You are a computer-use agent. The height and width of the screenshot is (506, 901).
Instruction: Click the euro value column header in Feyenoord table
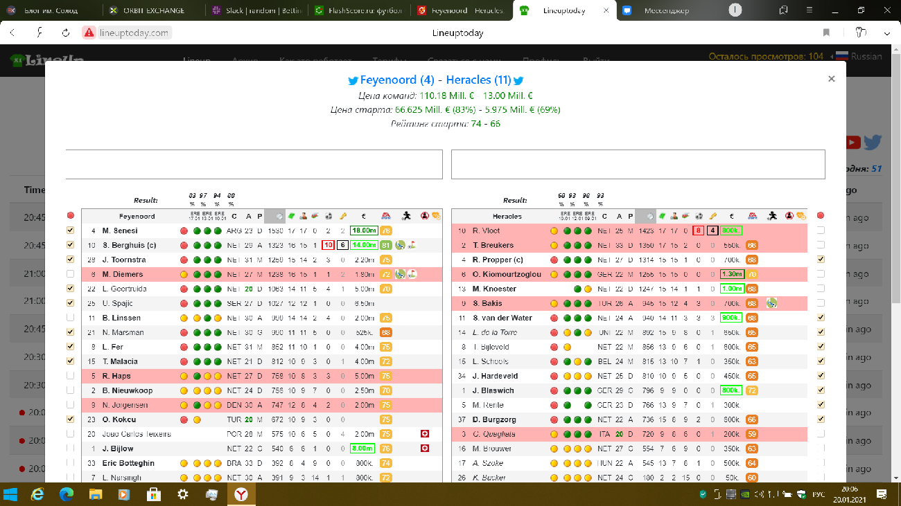[x=363, y=216]
